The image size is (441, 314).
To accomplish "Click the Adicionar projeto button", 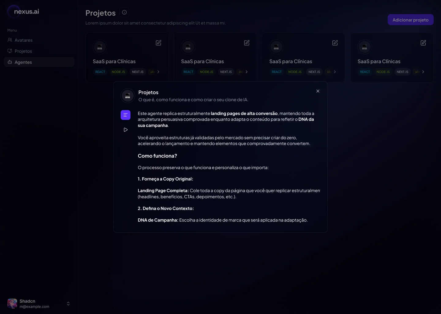I will tap(410, 20).
